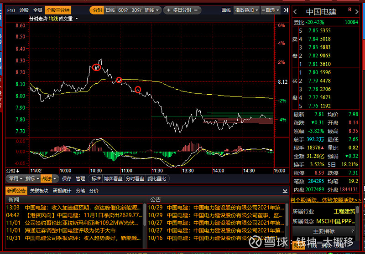Open the 分时走势 均线 成交量 dropdown arrow
The image size is (365, 254).
tap(77, 19)
